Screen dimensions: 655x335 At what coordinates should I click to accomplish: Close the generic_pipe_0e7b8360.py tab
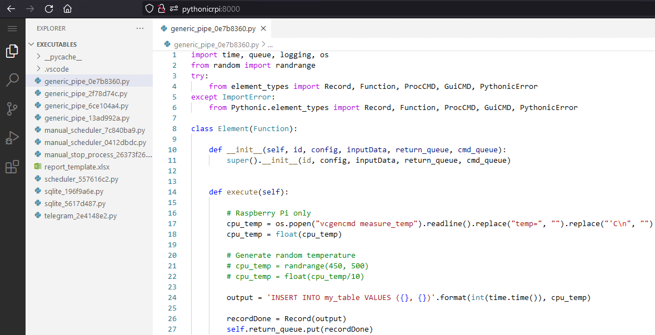click(x=263, y=29)
